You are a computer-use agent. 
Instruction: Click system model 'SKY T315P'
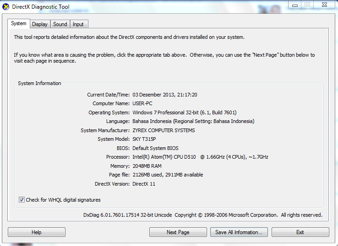point(144,139)
